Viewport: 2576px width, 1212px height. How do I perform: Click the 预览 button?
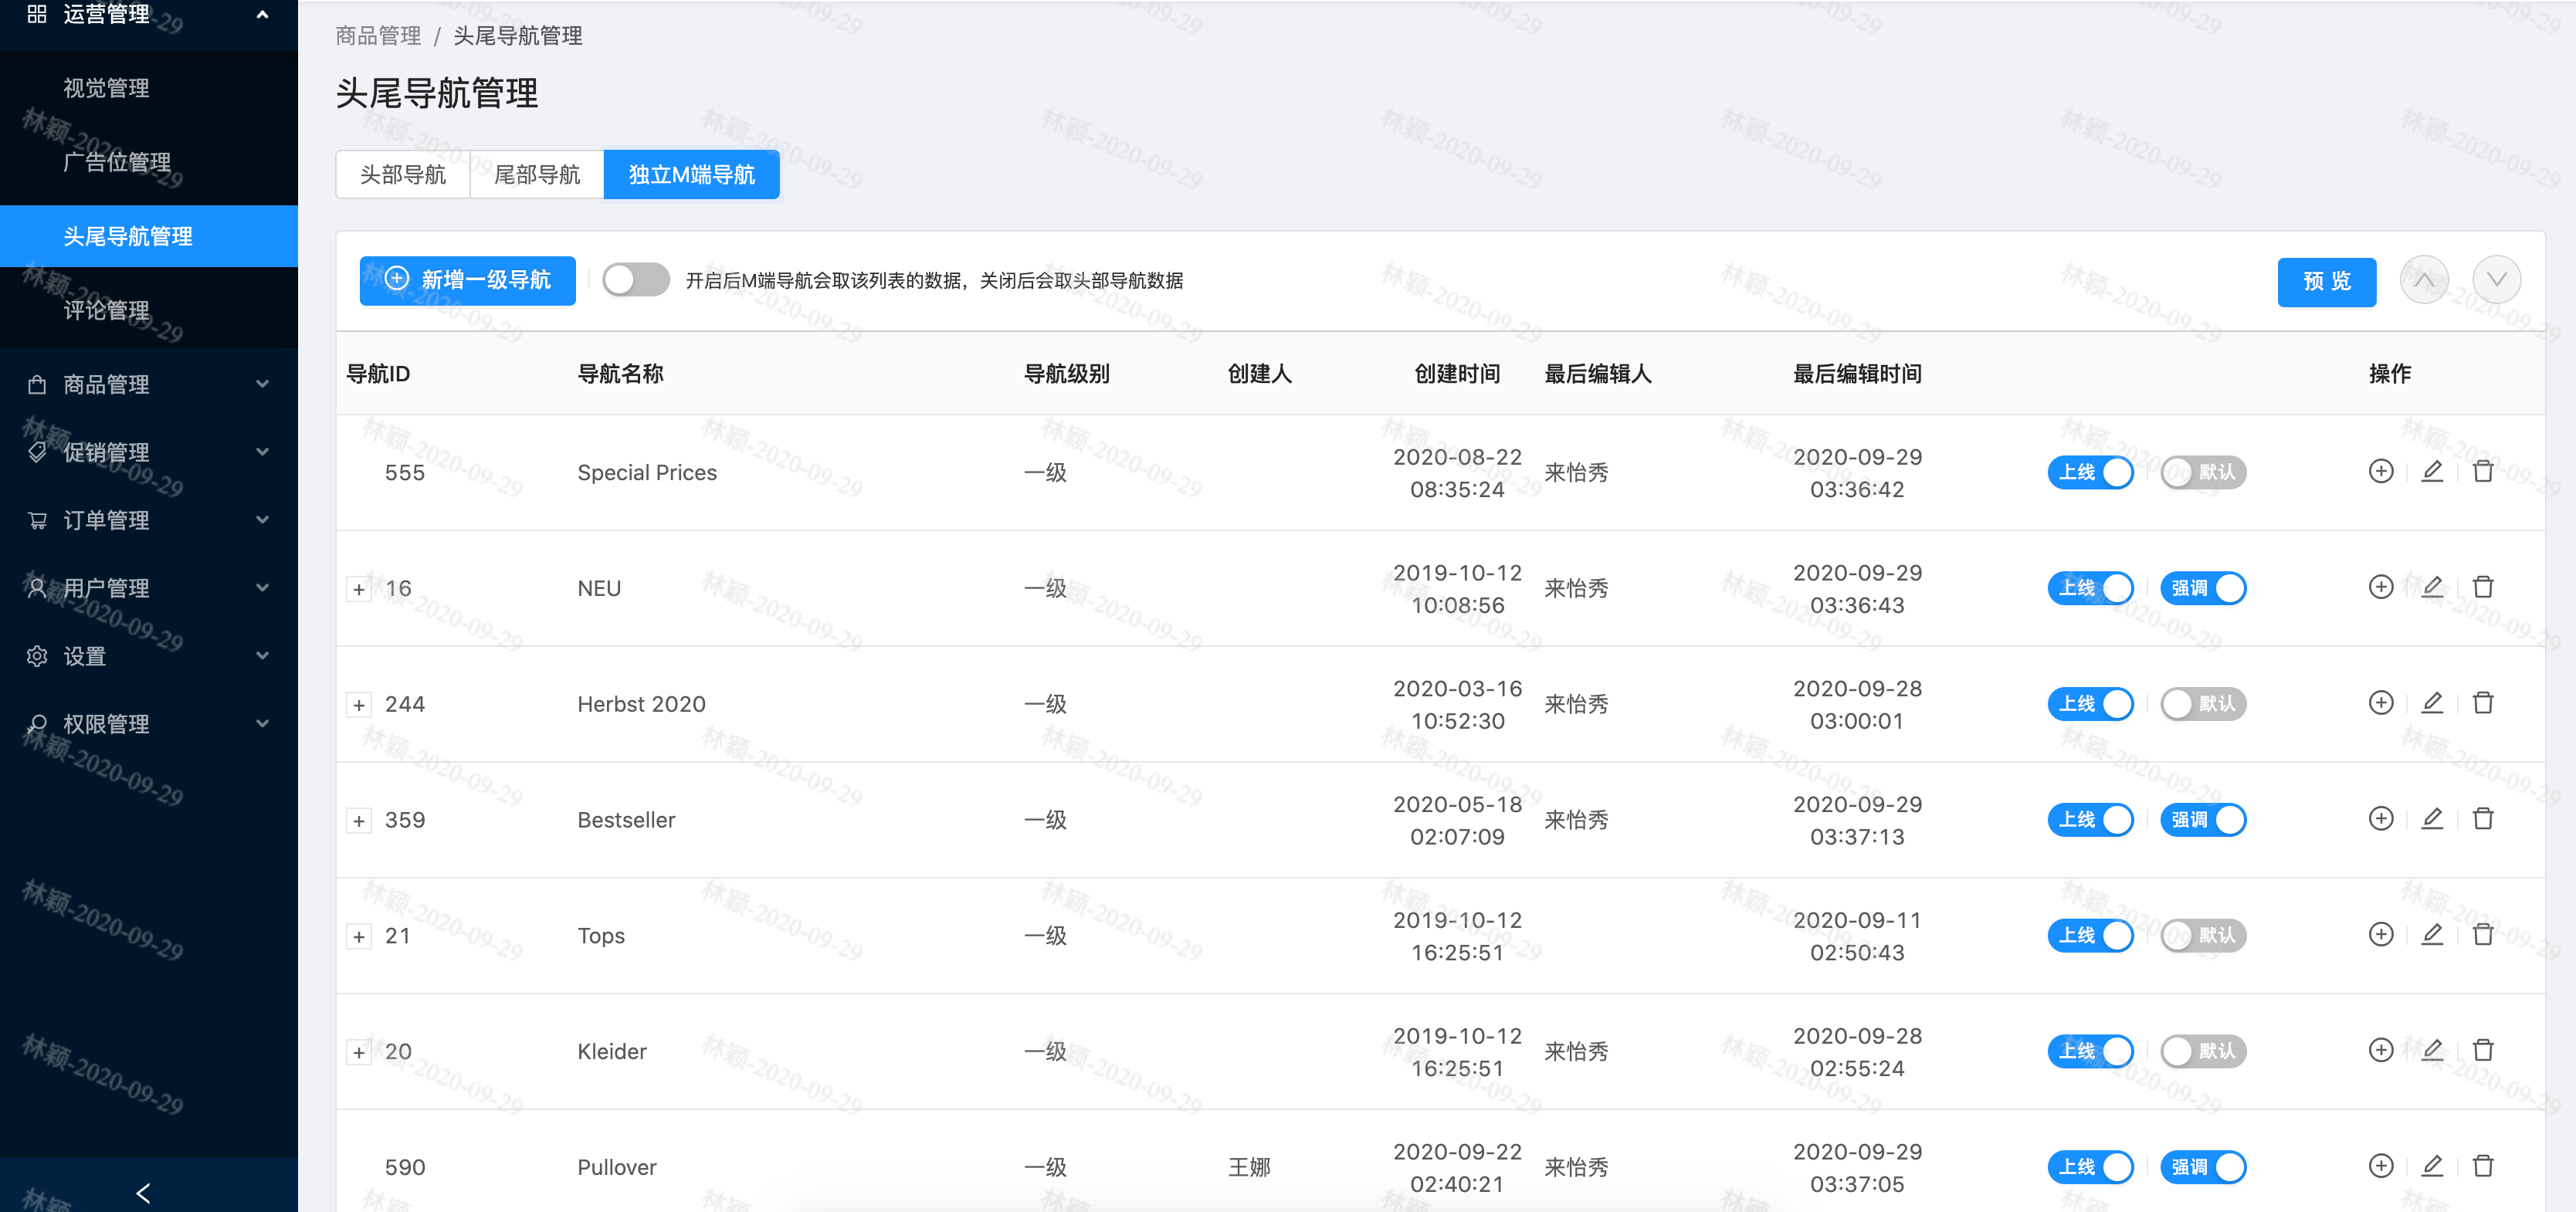pos(2326,282)
